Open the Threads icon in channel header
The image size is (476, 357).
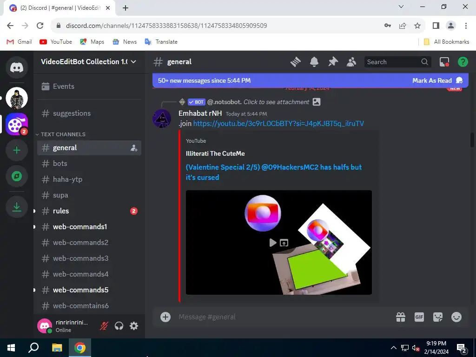pyautogui.click(x=295, y=62)
